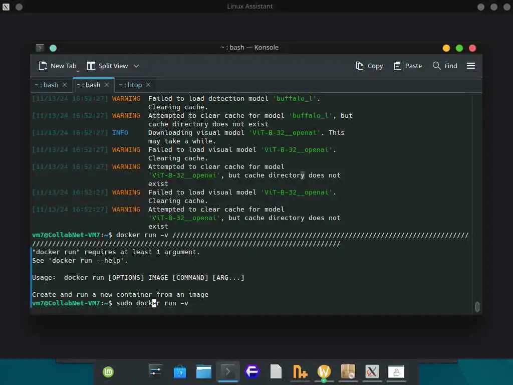The image size is (513, 385).
Task: Open the file manager folder icon in dock
Action: (203, 372)
